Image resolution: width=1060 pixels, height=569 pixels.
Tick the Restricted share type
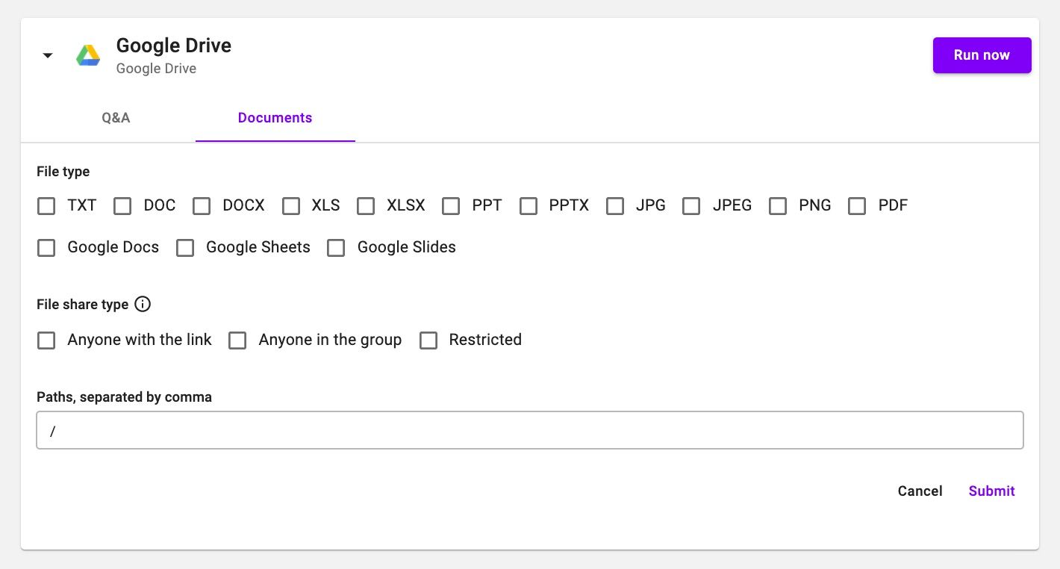point(428,341)
